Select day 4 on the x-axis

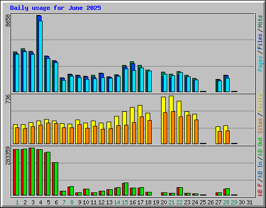[41, 202]
